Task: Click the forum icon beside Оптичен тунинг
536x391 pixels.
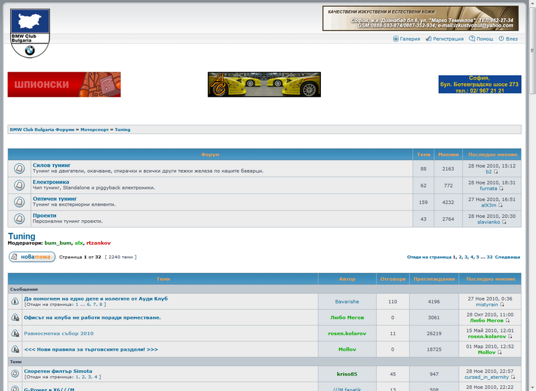Action: tap(19, 202)
